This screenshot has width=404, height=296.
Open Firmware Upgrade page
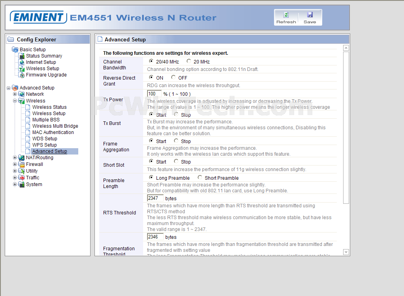46,75
